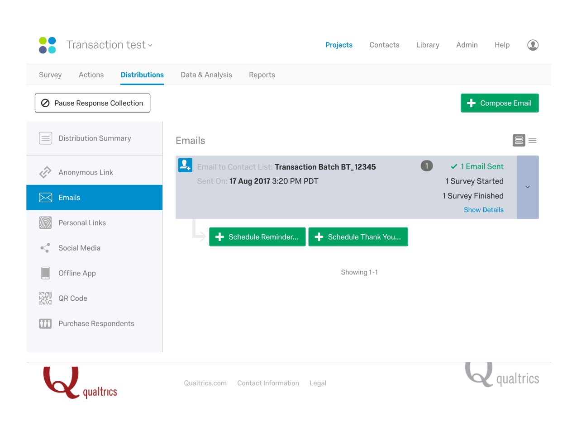
Task: Open Library in top navigation
Action: (428, 45)
